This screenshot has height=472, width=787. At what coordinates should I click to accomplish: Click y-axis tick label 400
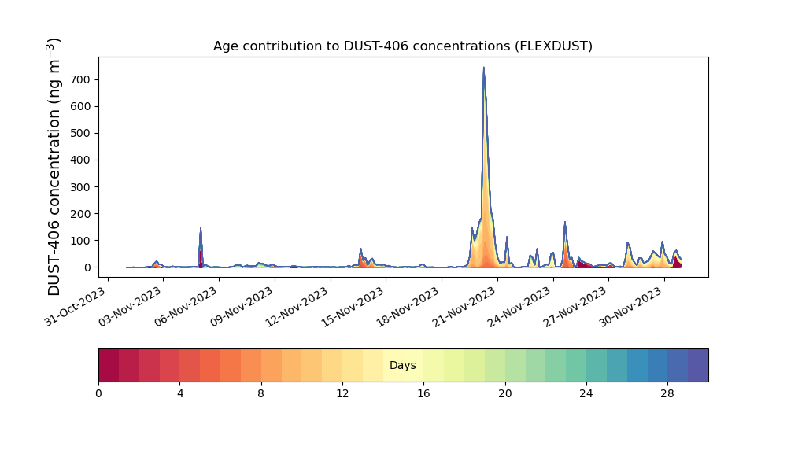(80, 160)
